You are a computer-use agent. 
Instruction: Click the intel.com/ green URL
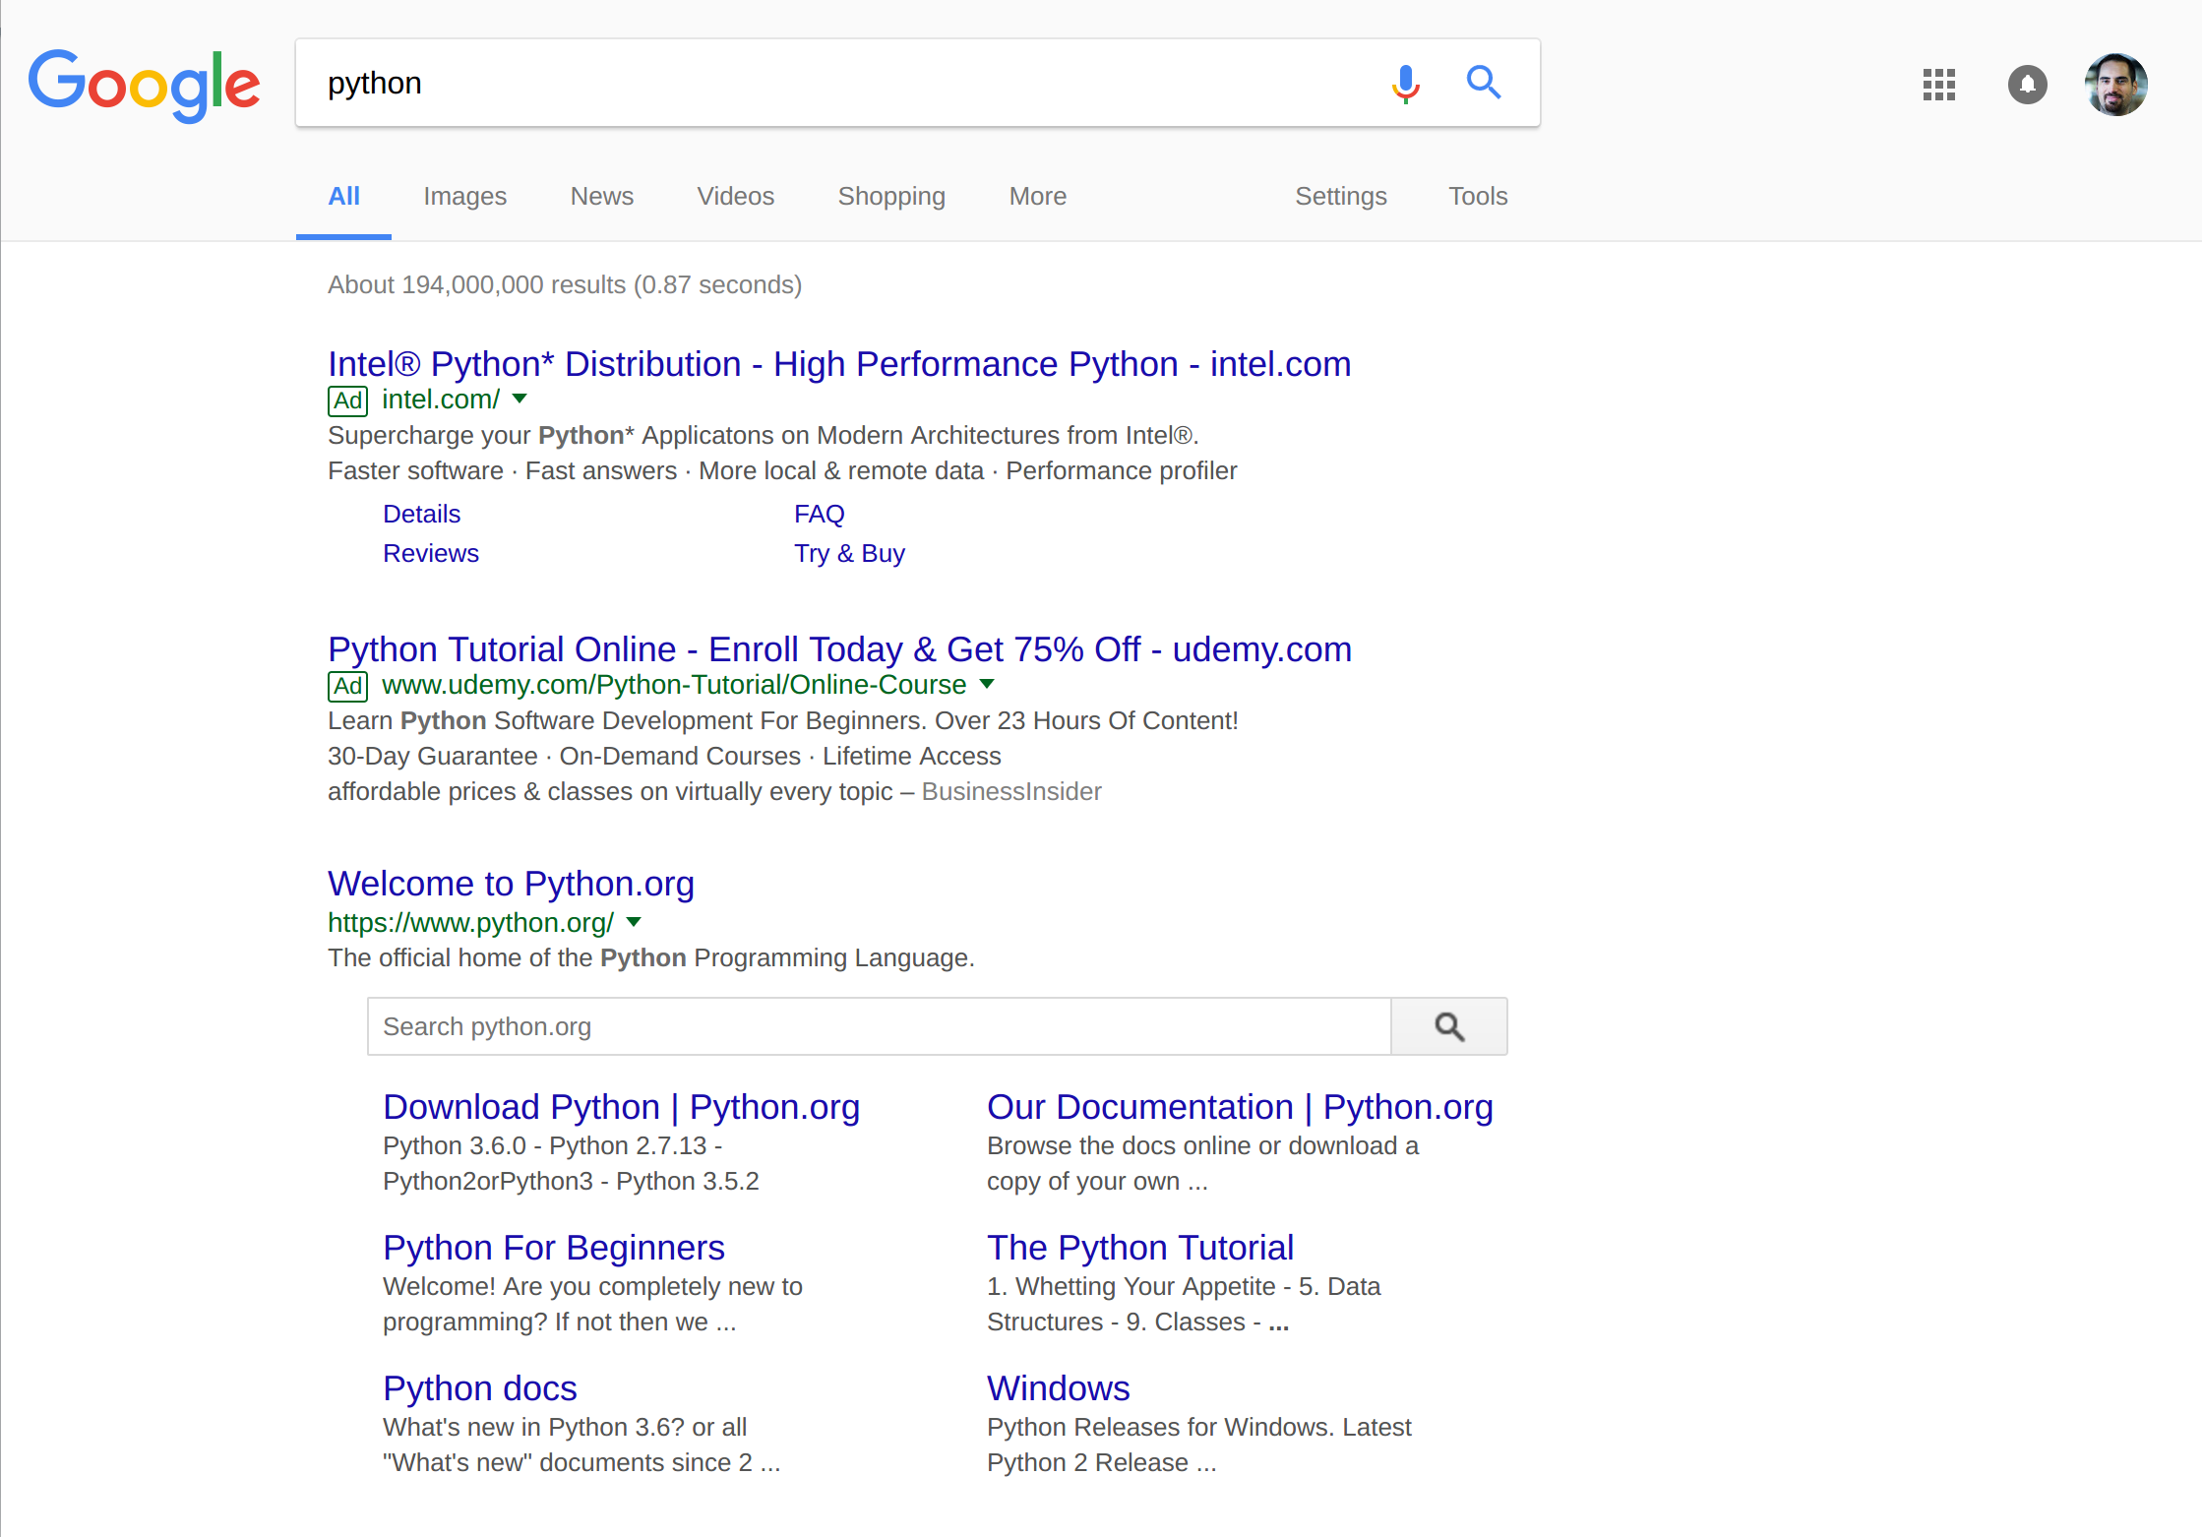pyautogui.click(x=441, y=400)
